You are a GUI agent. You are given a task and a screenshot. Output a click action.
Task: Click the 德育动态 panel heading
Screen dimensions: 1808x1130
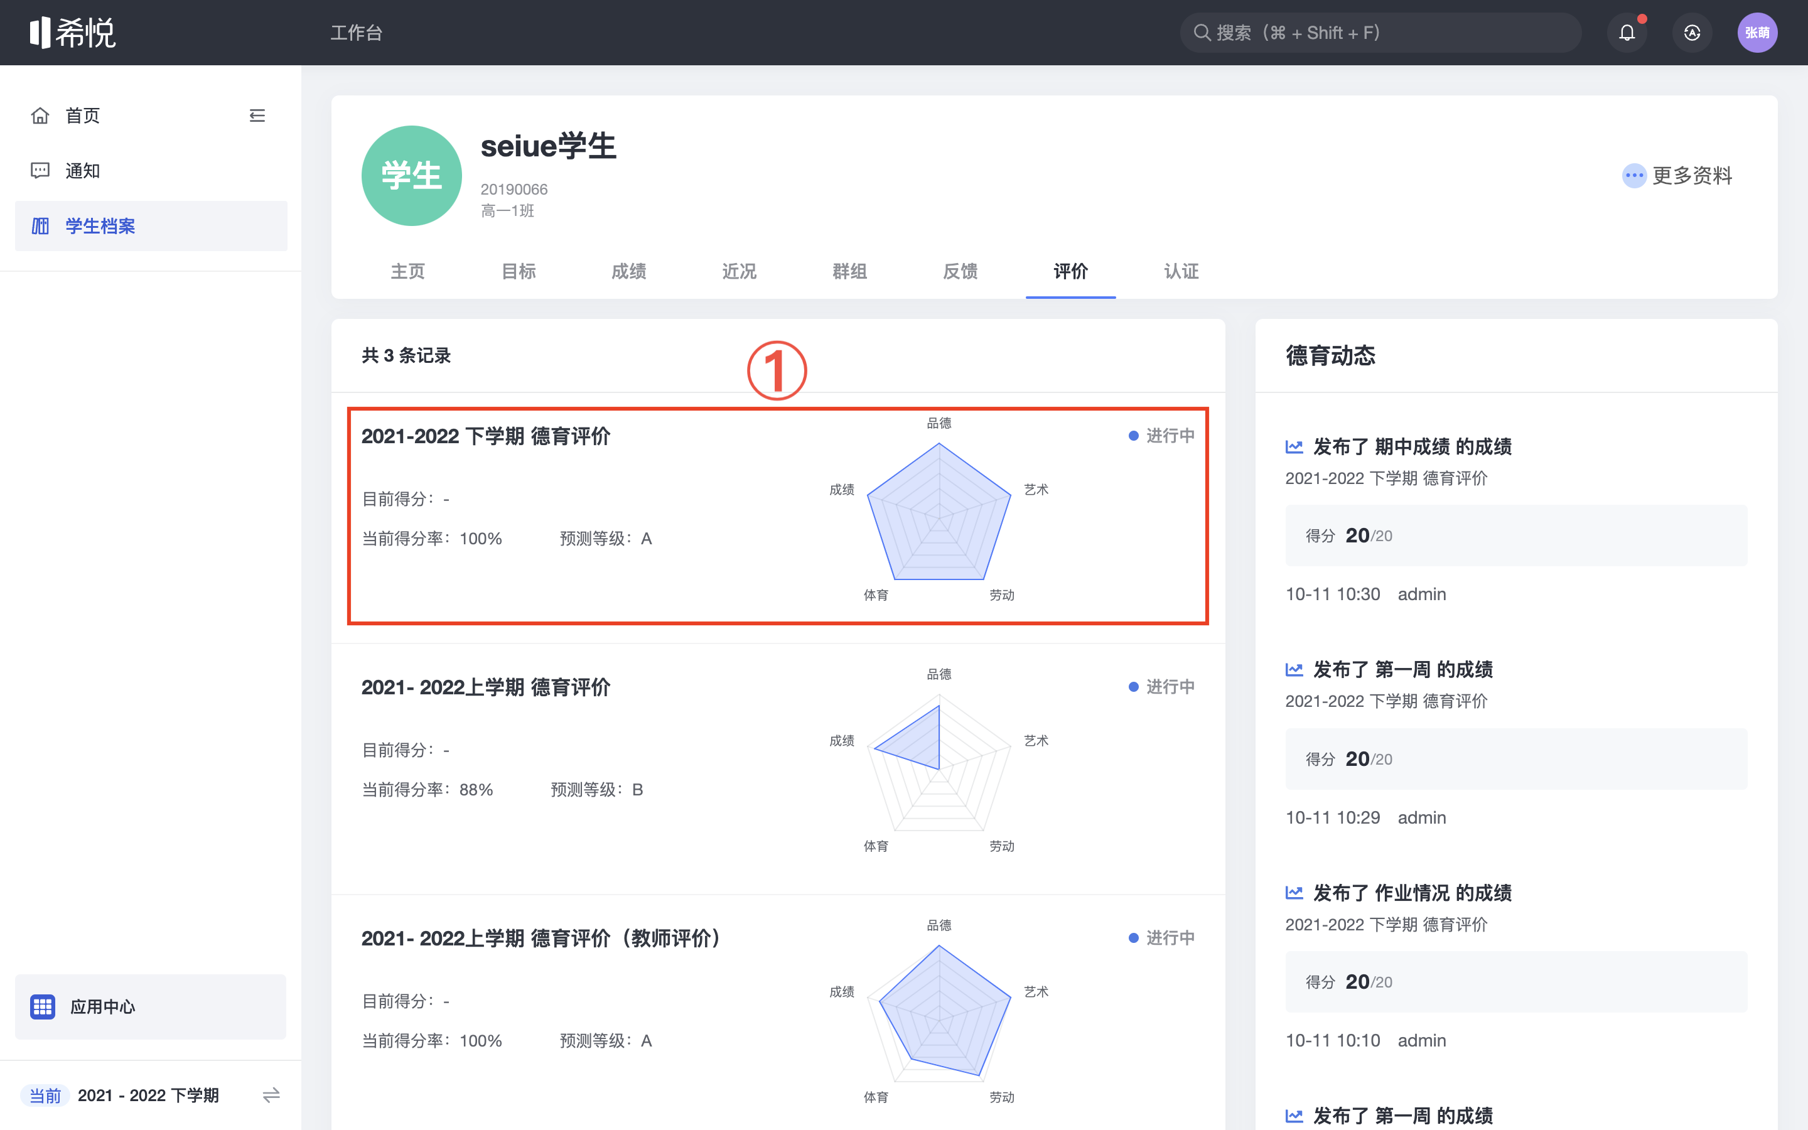[1330, 355]
